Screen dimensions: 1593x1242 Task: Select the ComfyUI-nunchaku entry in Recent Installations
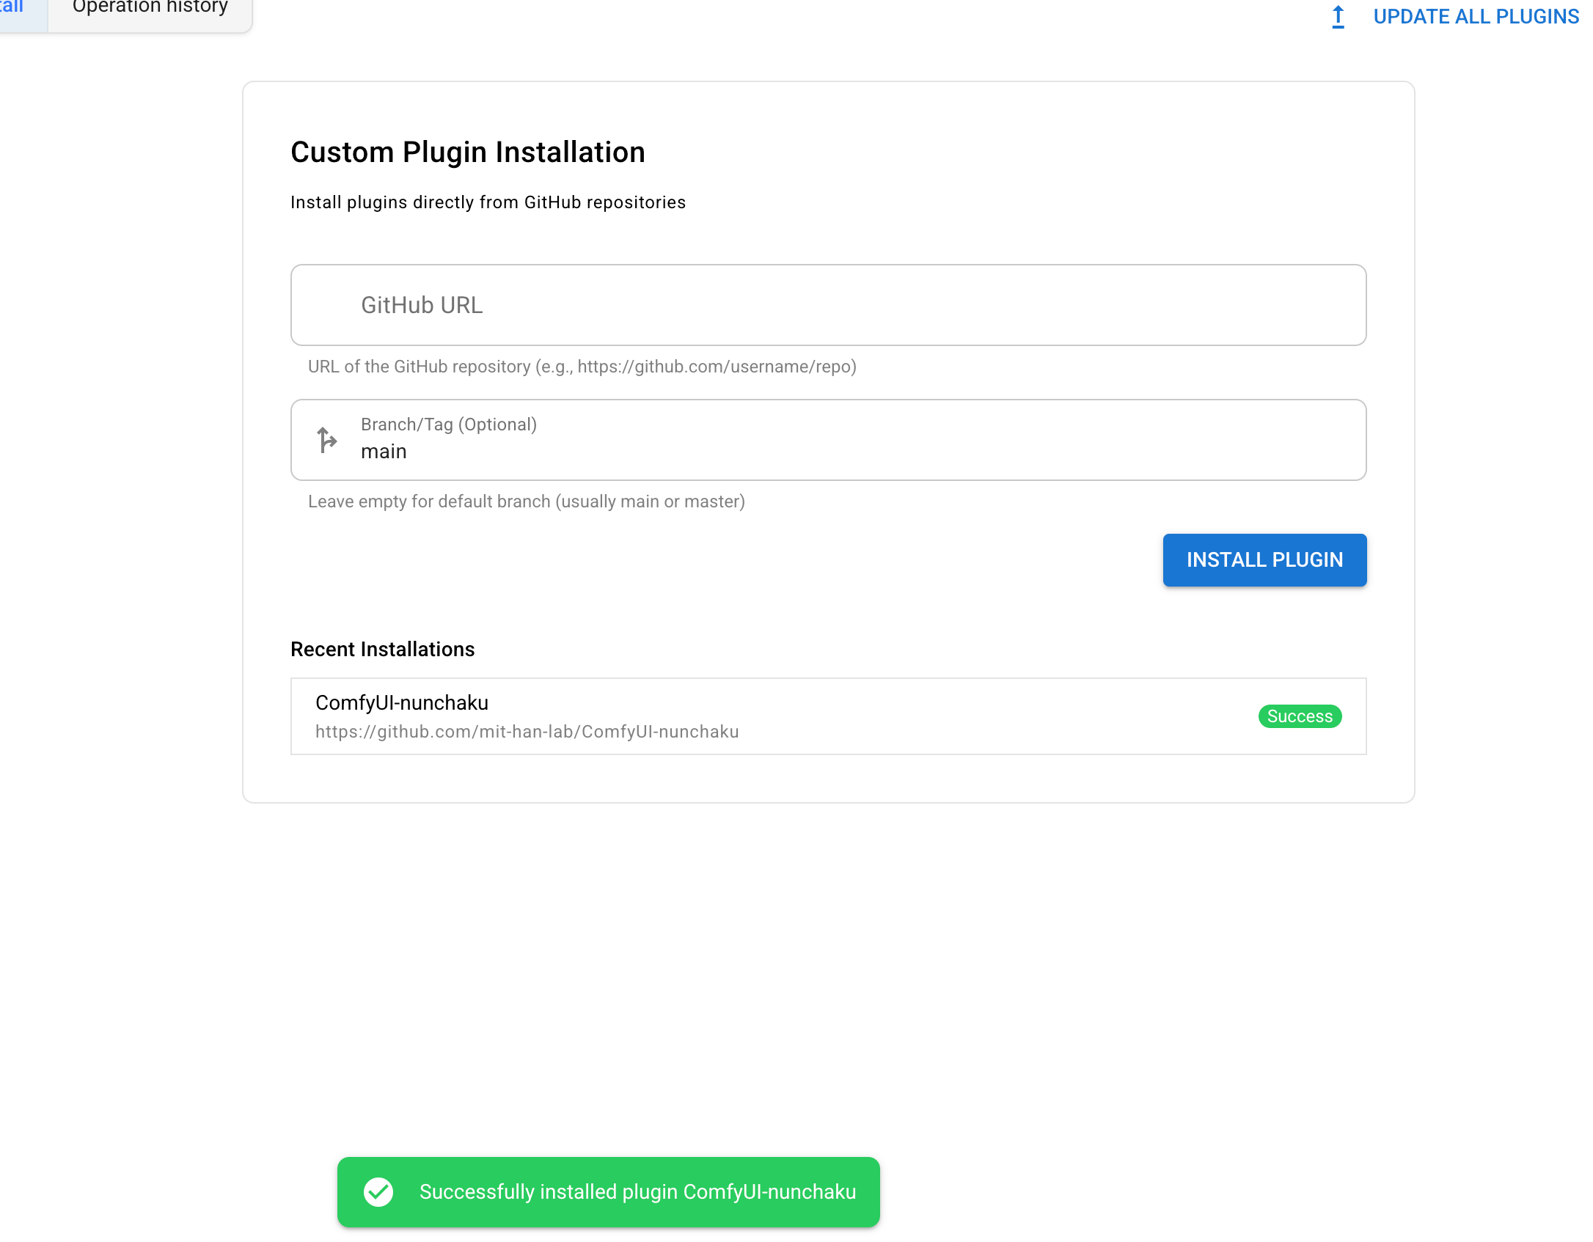click(827, 716)
